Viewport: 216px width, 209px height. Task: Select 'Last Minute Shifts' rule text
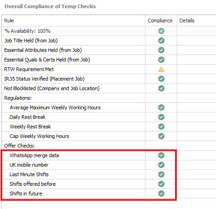pyautogui.click(x=29, y=175)
